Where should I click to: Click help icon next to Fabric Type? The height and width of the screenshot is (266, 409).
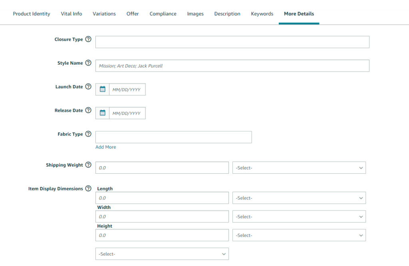(x=88, y=134)
